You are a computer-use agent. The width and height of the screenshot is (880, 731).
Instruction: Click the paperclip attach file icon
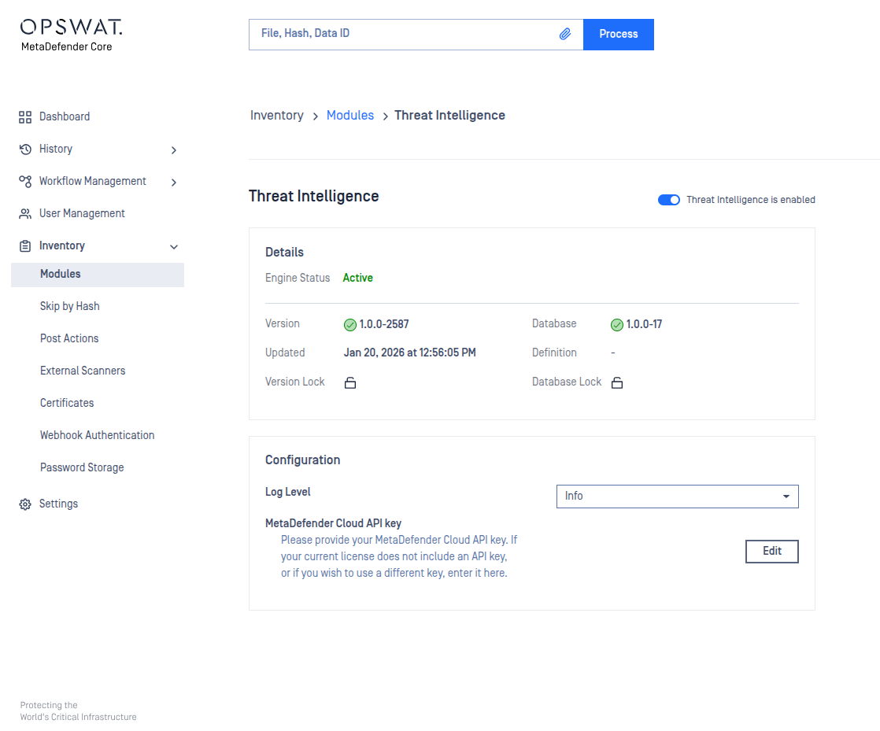click(x=564, y=35)
